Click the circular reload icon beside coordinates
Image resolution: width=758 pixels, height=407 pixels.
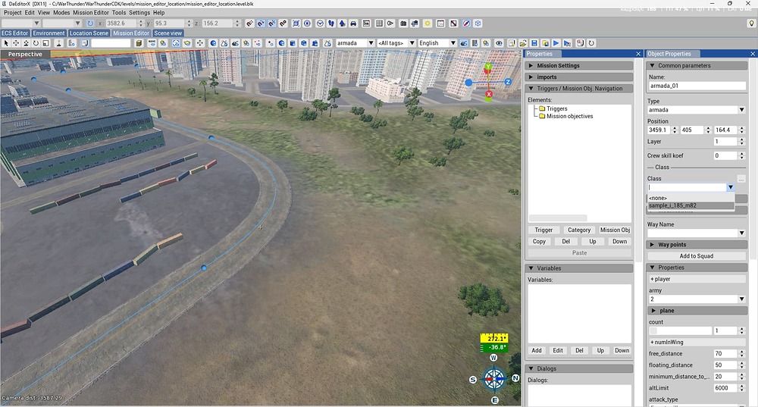point(90,23)
